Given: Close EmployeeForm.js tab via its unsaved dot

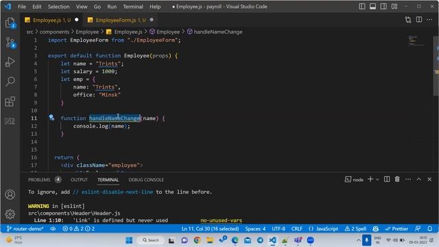Looking at the screenshot, I should [x=152, y=20].
